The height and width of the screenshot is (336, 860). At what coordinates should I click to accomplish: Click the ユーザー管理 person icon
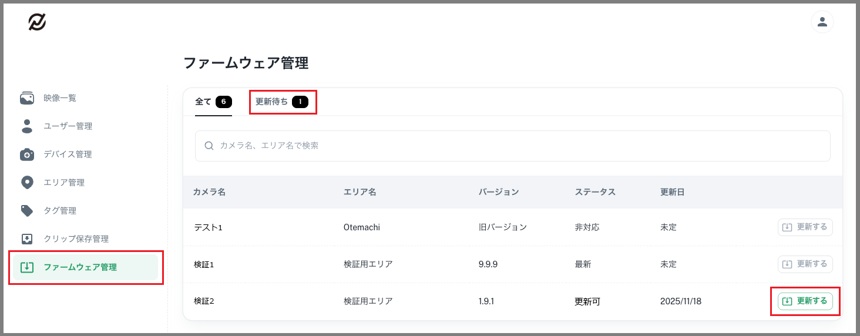(27, 126)
